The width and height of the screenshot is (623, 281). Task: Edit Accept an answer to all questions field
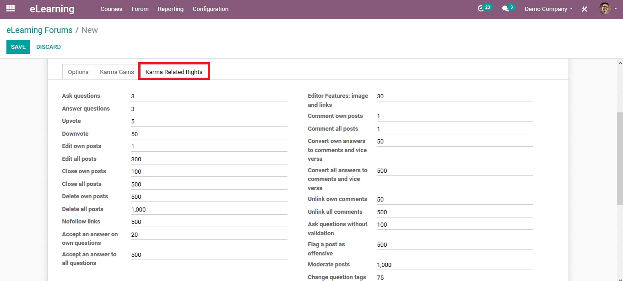(x=209, y=254)
